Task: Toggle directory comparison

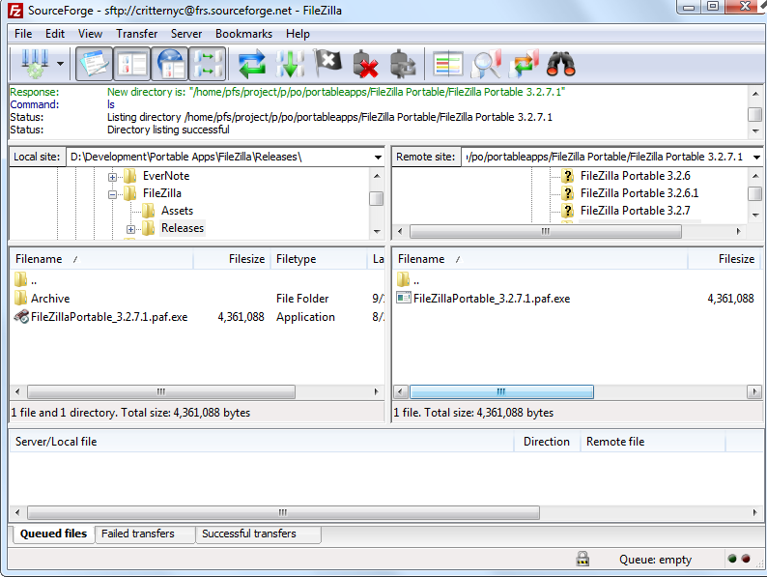Action: point(486,64)
